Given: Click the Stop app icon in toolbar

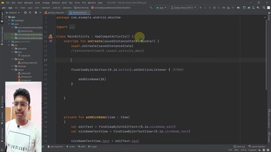Looking at the screenshot, I should click(233, 8).
